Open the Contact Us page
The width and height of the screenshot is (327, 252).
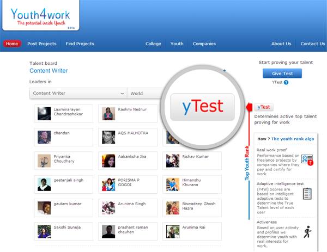click(313, 44)
